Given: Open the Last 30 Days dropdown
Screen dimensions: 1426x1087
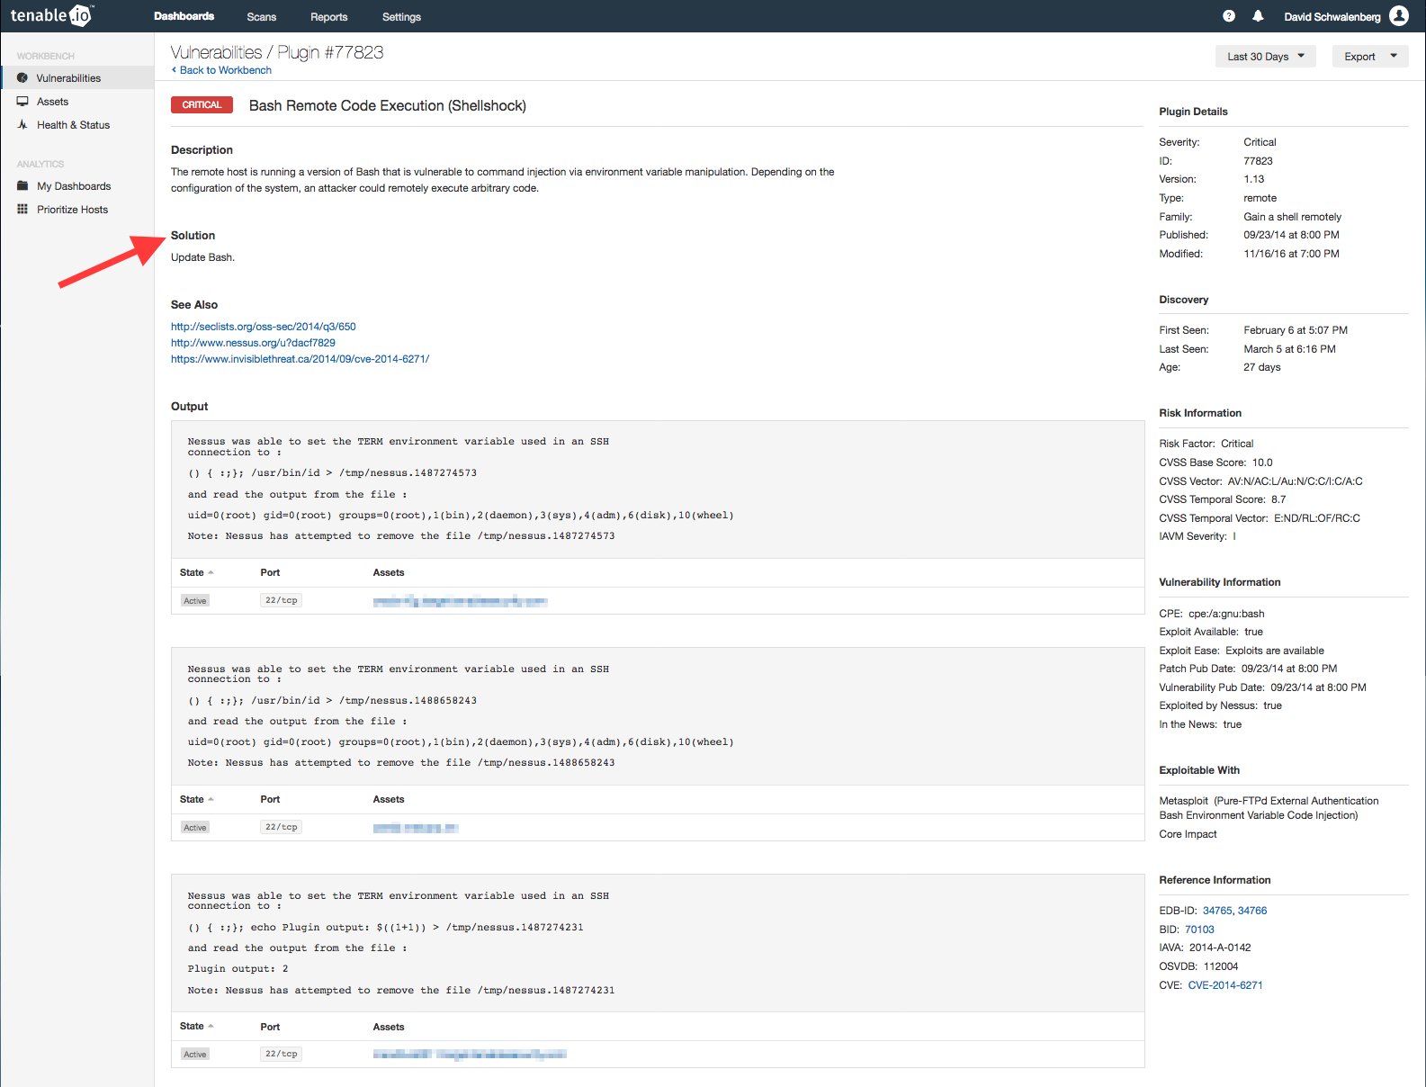Looking at the screenshot, I should (1266, 57).
